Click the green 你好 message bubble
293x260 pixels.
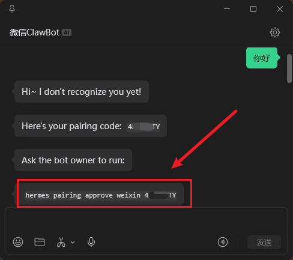262,58
